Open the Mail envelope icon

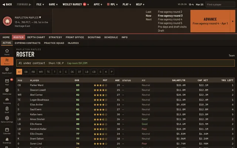tap(7, 81)
